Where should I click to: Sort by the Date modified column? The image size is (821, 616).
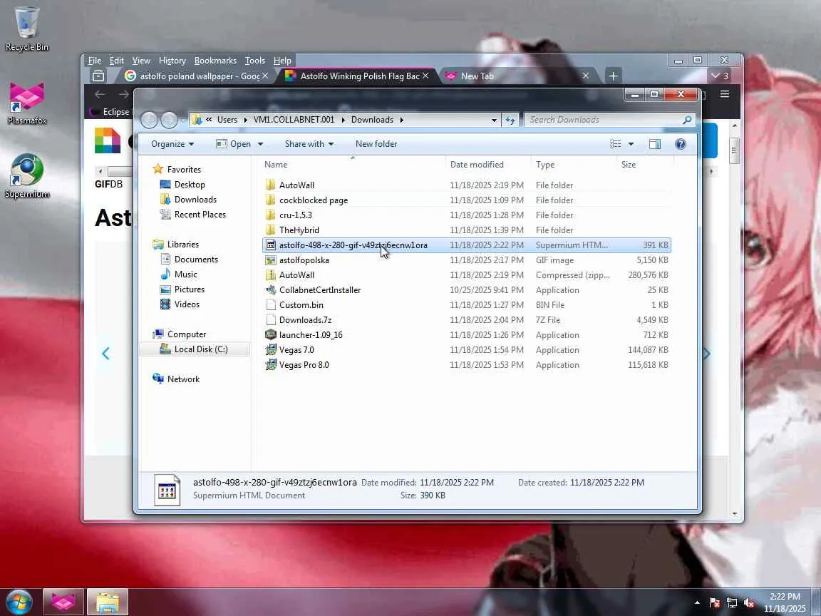pos(488,165)
